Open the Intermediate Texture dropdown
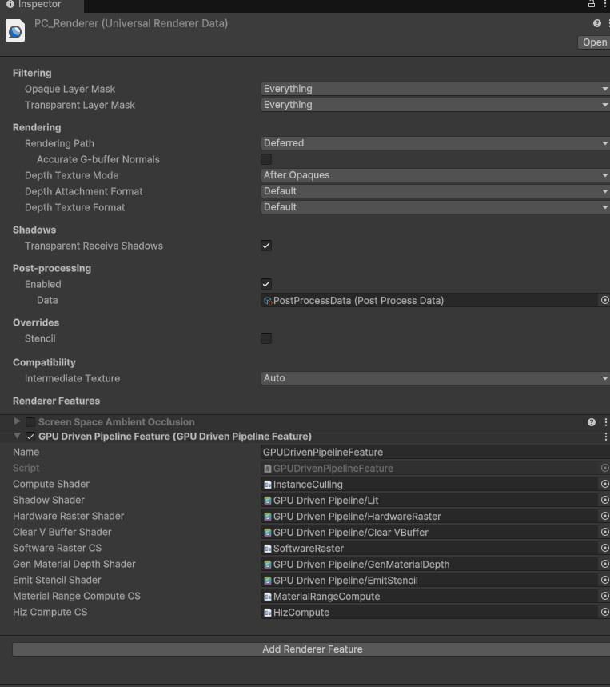610x687 pixels. 435,378
